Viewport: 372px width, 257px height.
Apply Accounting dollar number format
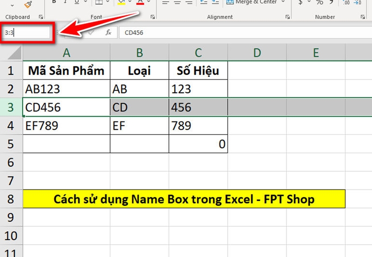click(300, 2)
